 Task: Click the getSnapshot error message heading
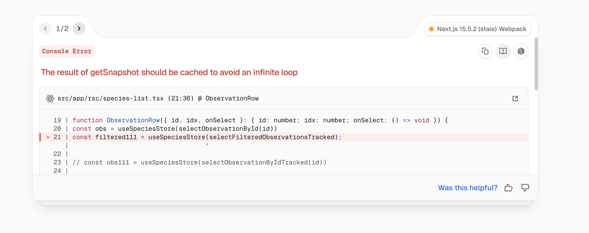pyautogui.click(x=169, y=72)
